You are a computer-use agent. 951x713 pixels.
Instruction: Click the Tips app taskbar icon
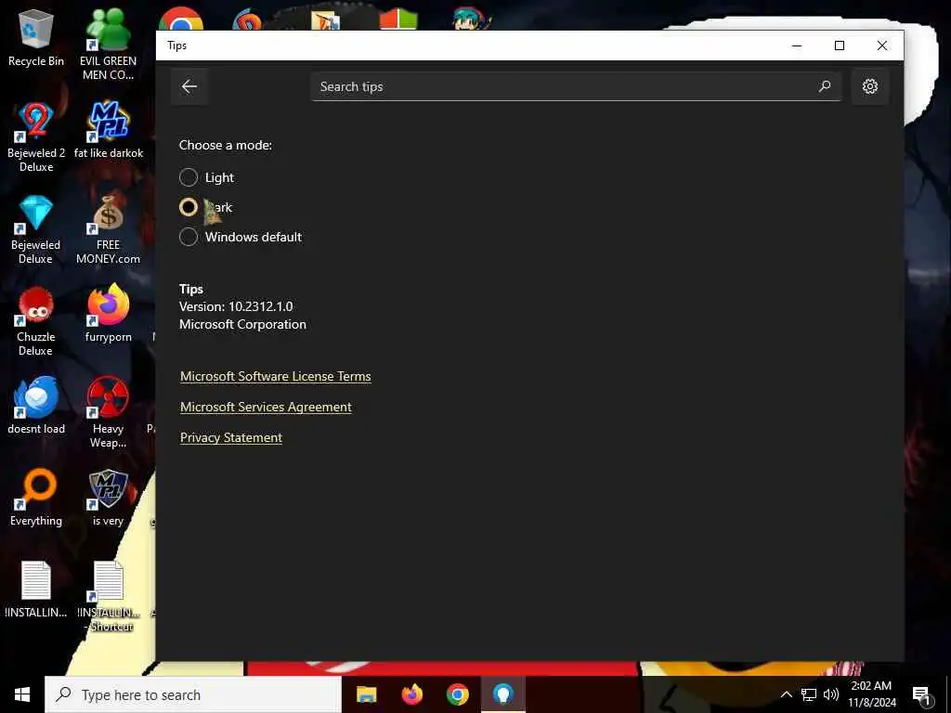coord(502,694)
